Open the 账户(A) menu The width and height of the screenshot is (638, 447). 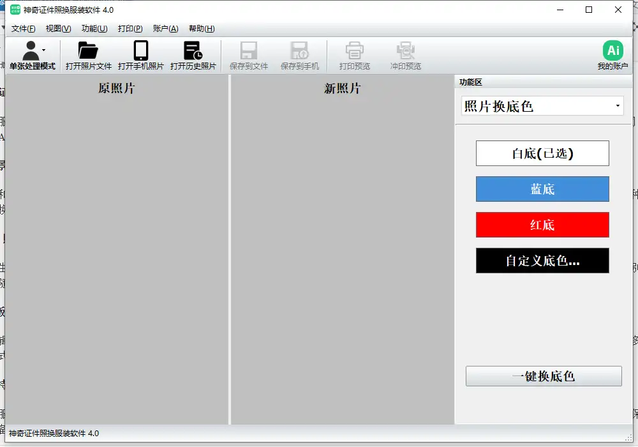165,29
